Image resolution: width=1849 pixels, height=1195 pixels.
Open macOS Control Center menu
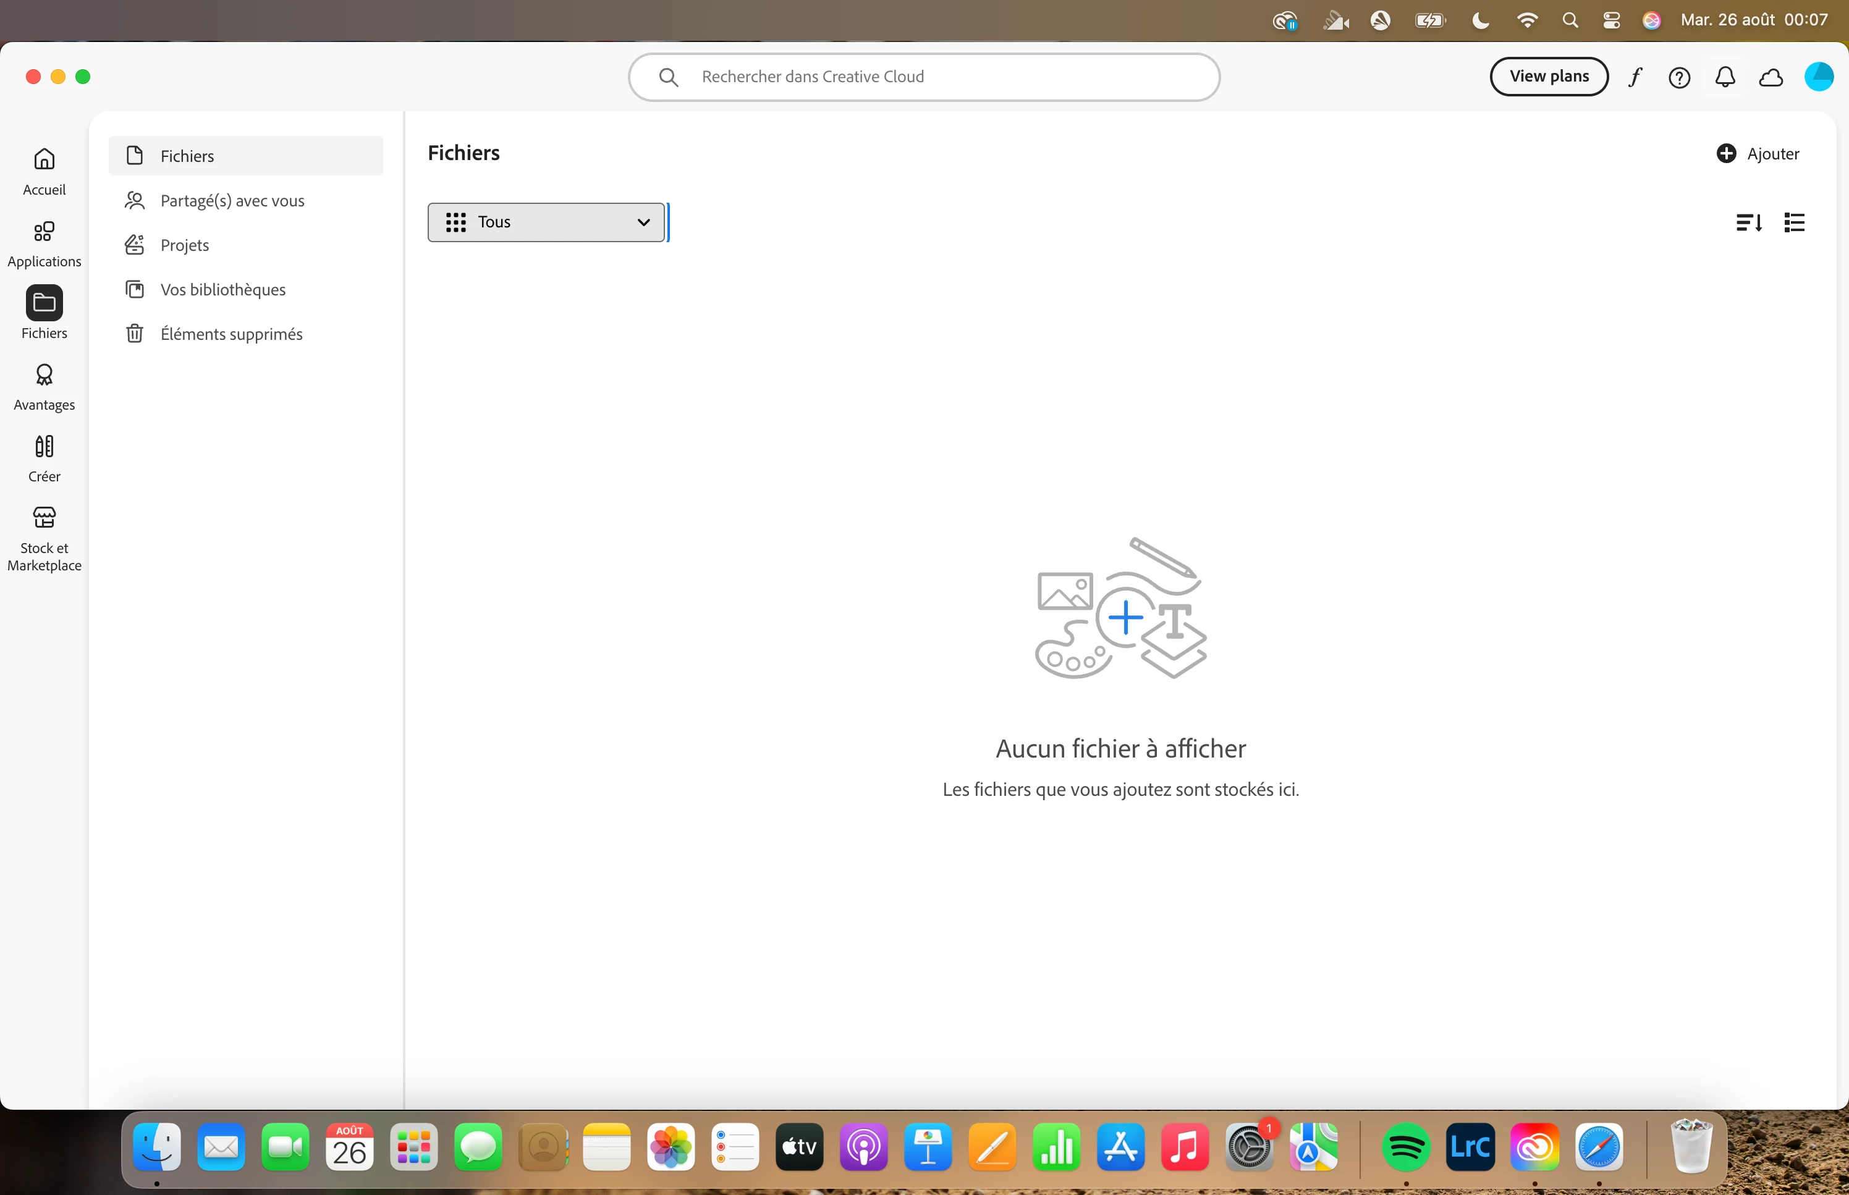point(1612,20)
